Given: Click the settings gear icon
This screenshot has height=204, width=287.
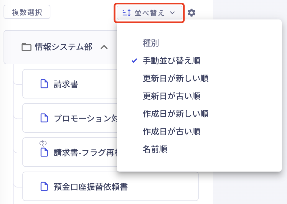Looking at the screenshot, I should point(192,13).
